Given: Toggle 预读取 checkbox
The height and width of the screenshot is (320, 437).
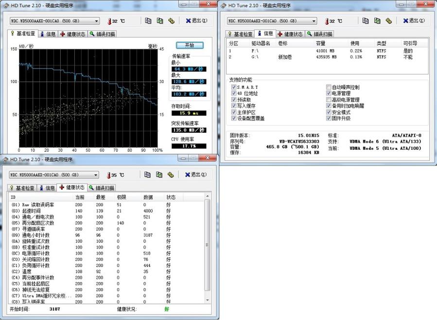Looking at the screenshot, I should coord(234,100).
